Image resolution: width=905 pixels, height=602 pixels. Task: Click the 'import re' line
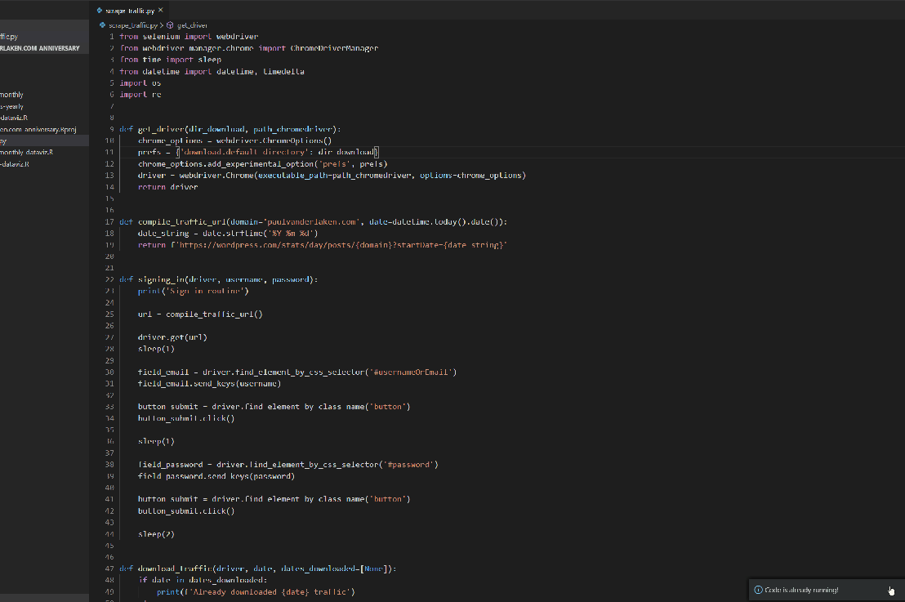coord(140,95)
